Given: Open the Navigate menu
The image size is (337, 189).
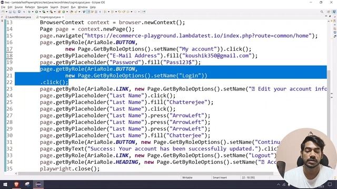Looking at the screenshot, I should 43,7.
